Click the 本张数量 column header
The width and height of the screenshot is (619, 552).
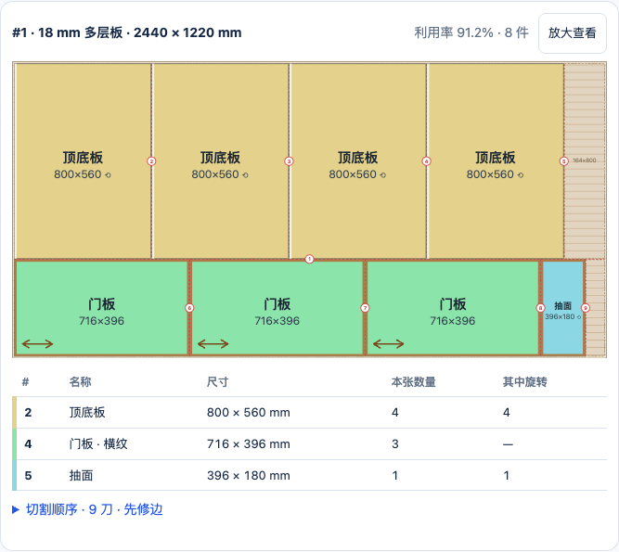(x=413, y=382)
